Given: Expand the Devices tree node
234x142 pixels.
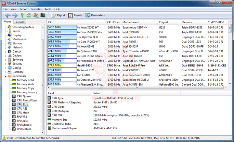Looking at the screenshot, I should tap(6, 56).
